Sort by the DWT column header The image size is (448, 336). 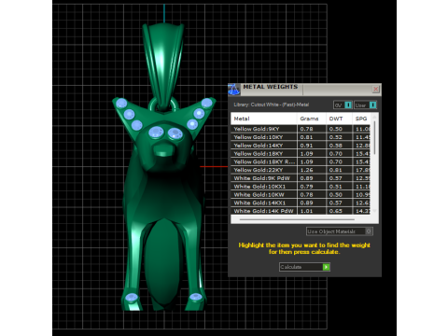(x=339, y=119)
